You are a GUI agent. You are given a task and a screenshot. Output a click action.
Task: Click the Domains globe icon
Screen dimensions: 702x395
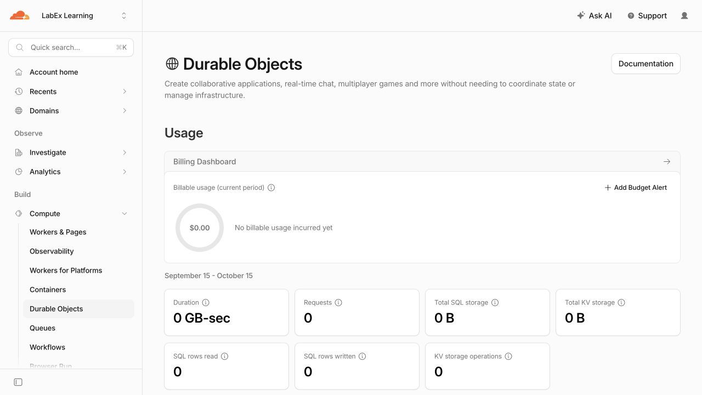click(x=19, y=111)
